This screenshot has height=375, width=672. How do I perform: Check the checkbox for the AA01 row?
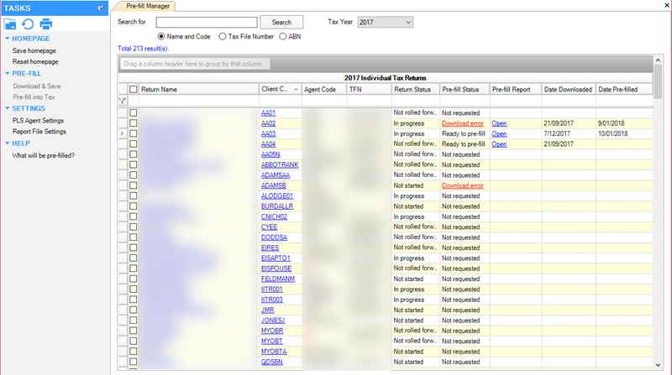pyautogui.click(x=134, y=112)
